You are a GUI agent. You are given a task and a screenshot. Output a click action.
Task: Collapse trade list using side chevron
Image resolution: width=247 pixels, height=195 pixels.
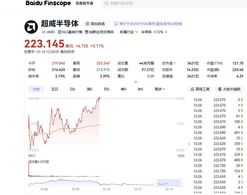(189, 144)
